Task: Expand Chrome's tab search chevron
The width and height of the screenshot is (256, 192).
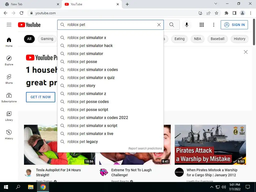Action: tap(216, 3)
